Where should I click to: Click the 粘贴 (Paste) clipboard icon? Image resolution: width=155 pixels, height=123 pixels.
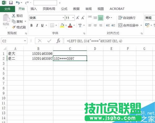coord(6,18)
